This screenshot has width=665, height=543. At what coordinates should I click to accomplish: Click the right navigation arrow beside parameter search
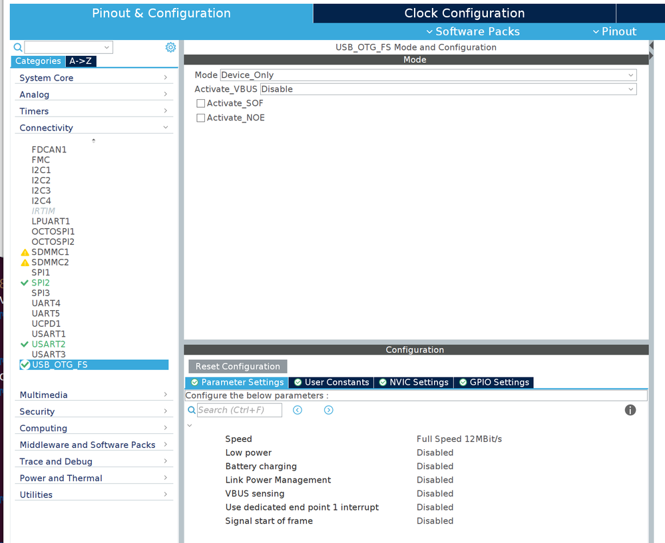(328, 410)
